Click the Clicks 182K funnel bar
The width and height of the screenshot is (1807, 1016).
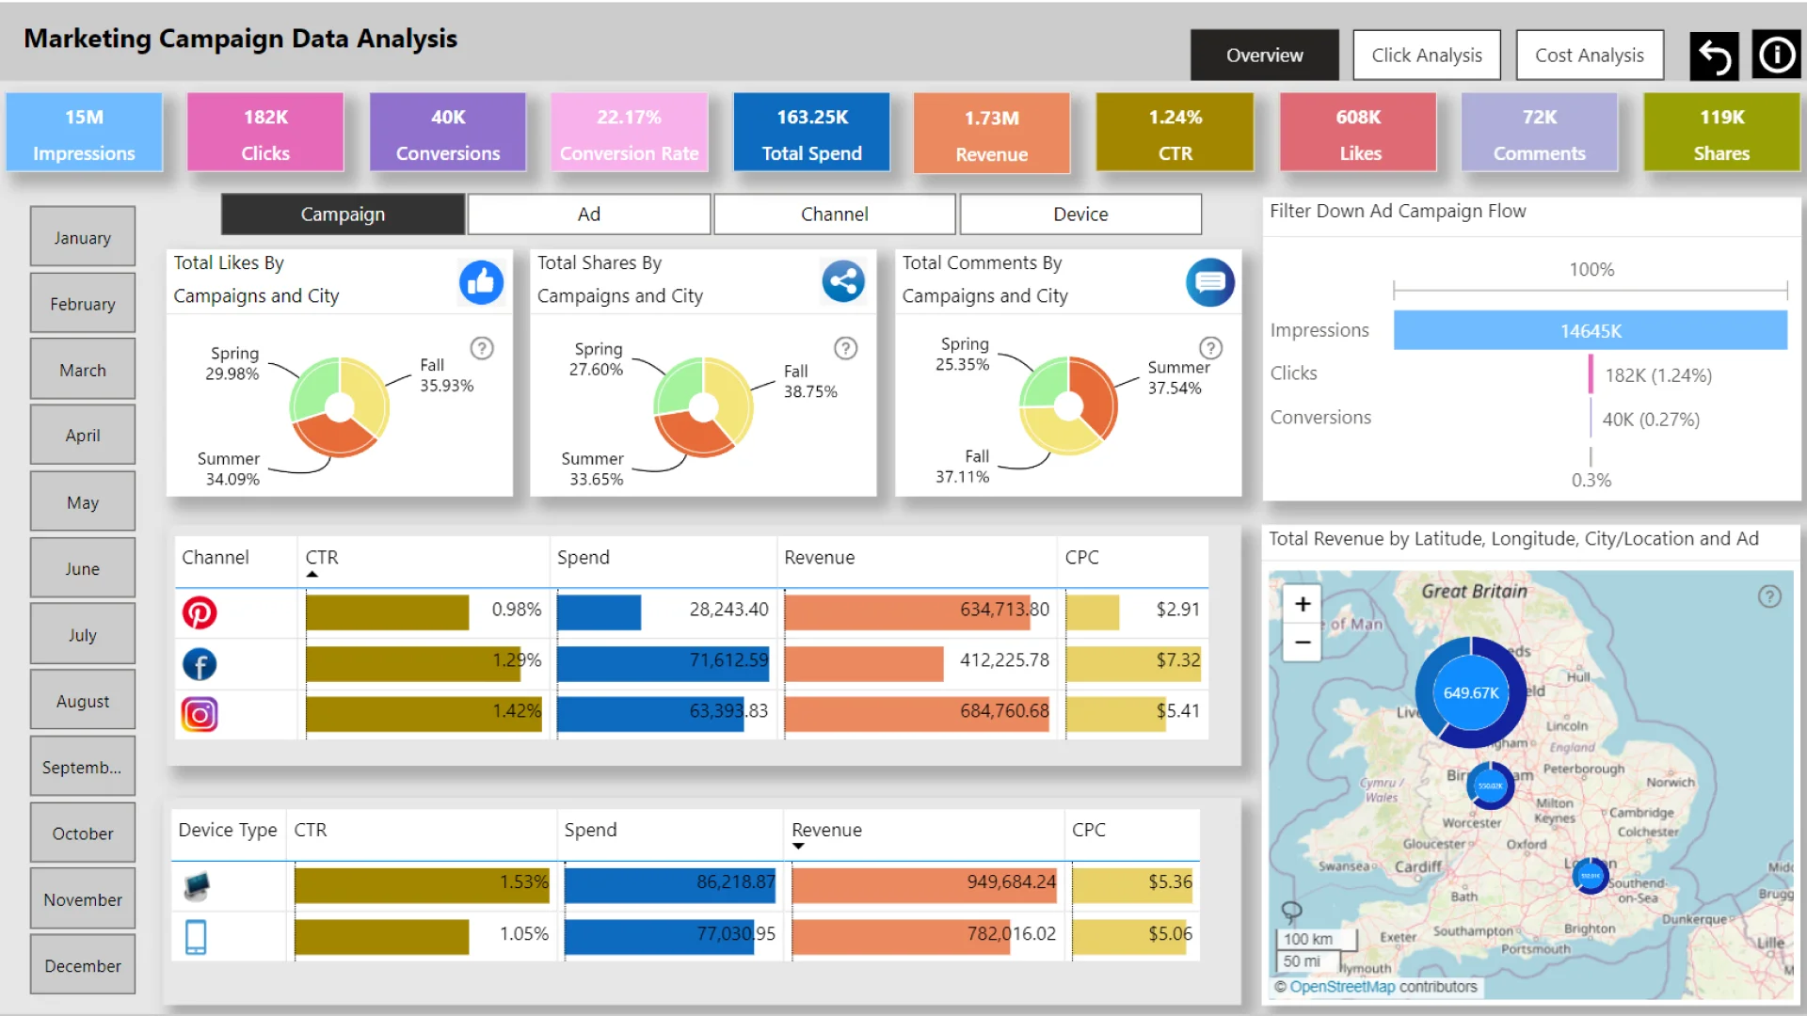point(1591,374)
